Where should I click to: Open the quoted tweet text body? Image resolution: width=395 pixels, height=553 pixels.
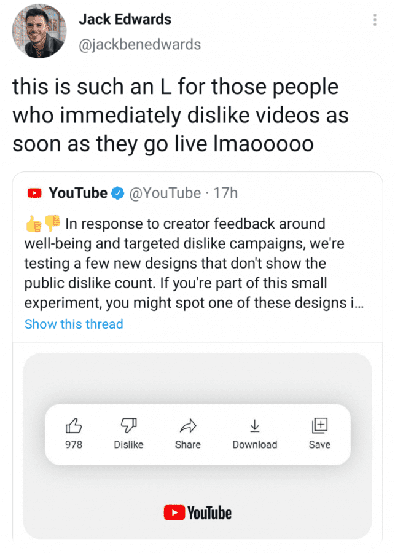pyautogui.click(x=194, y=263)
